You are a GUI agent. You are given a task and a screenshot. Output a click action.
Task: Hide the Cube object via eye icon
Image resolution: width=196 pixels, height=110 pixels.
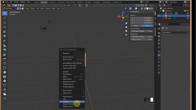tap(188, 16)
